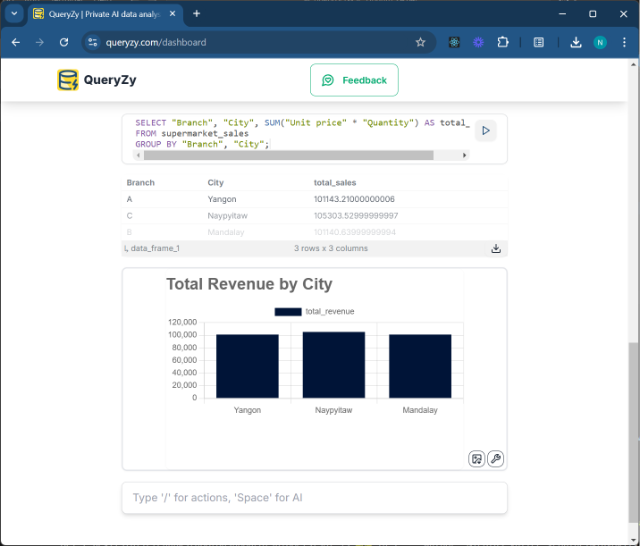Download the data_frame_1 table results

(x=496, y=248)
